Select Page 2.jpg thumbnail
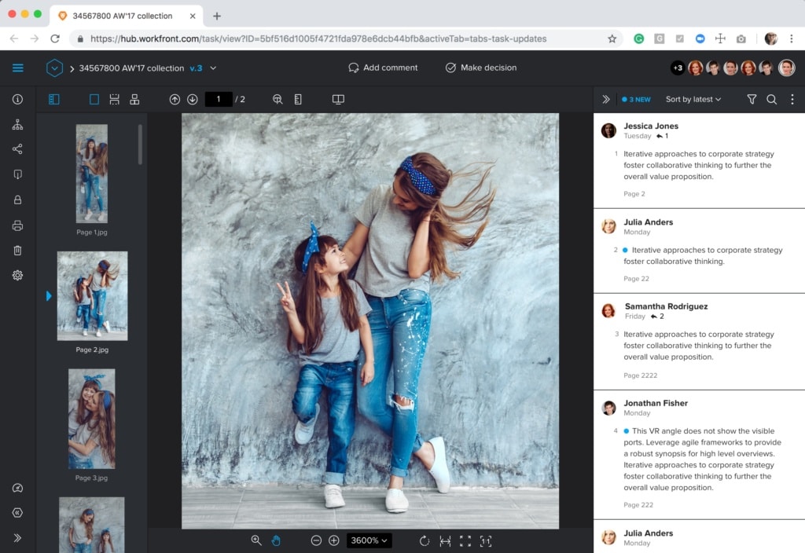805x553 pixels. 93,295
